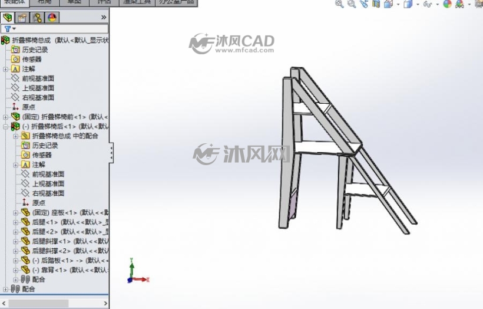483x309 pixels.
Task: Expand the 后腿斜撑<1> part node
Action: click(x=16, y=241)
